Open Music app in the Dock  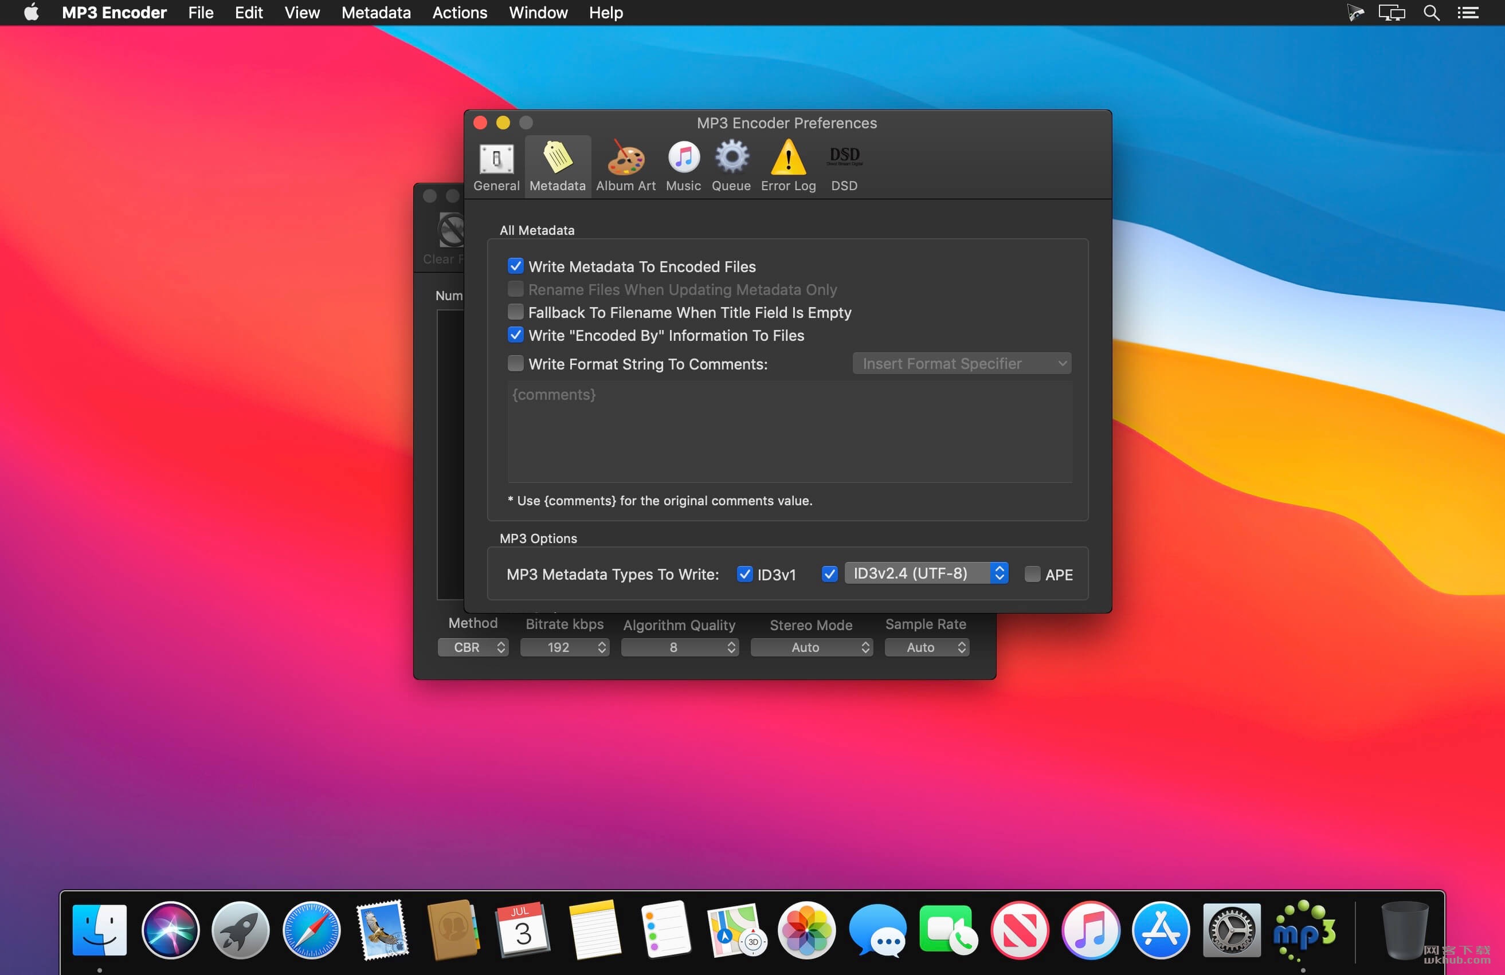click(x=1089, y=930)
